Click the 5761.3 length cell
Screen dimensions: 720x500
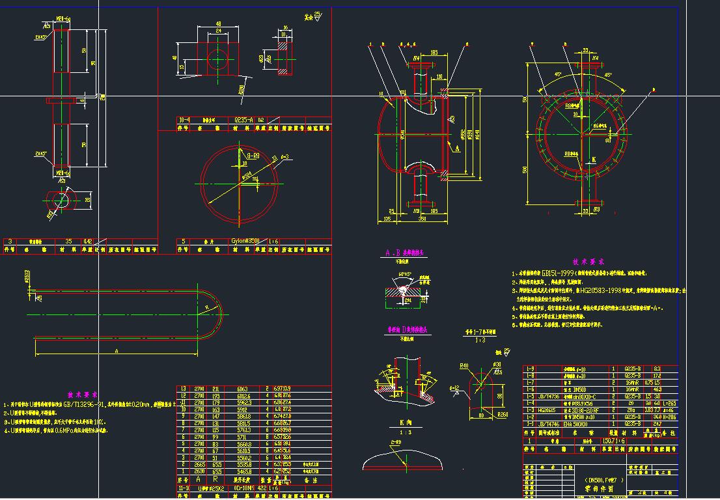[x=244, y=430]
